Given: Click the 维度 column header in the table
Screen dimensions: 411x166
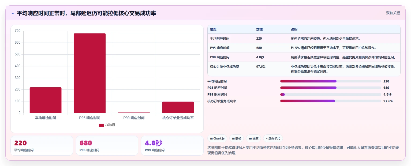Looking at the screenshot, I should click(x=213, y=29).
